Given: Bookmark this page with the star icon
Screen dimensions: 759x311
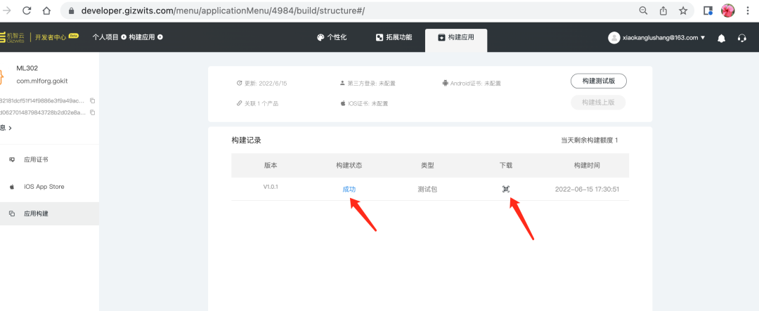Looking at the screenshot, I should 683,11.
